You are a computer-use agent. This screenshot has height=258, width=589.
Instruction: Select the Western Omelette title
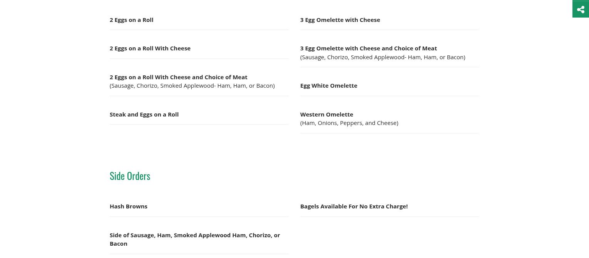[326, 115]
